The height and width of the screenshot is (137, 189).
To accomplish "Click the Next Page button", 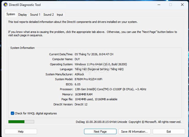I will pyautogui.click(x=100, y=131).
